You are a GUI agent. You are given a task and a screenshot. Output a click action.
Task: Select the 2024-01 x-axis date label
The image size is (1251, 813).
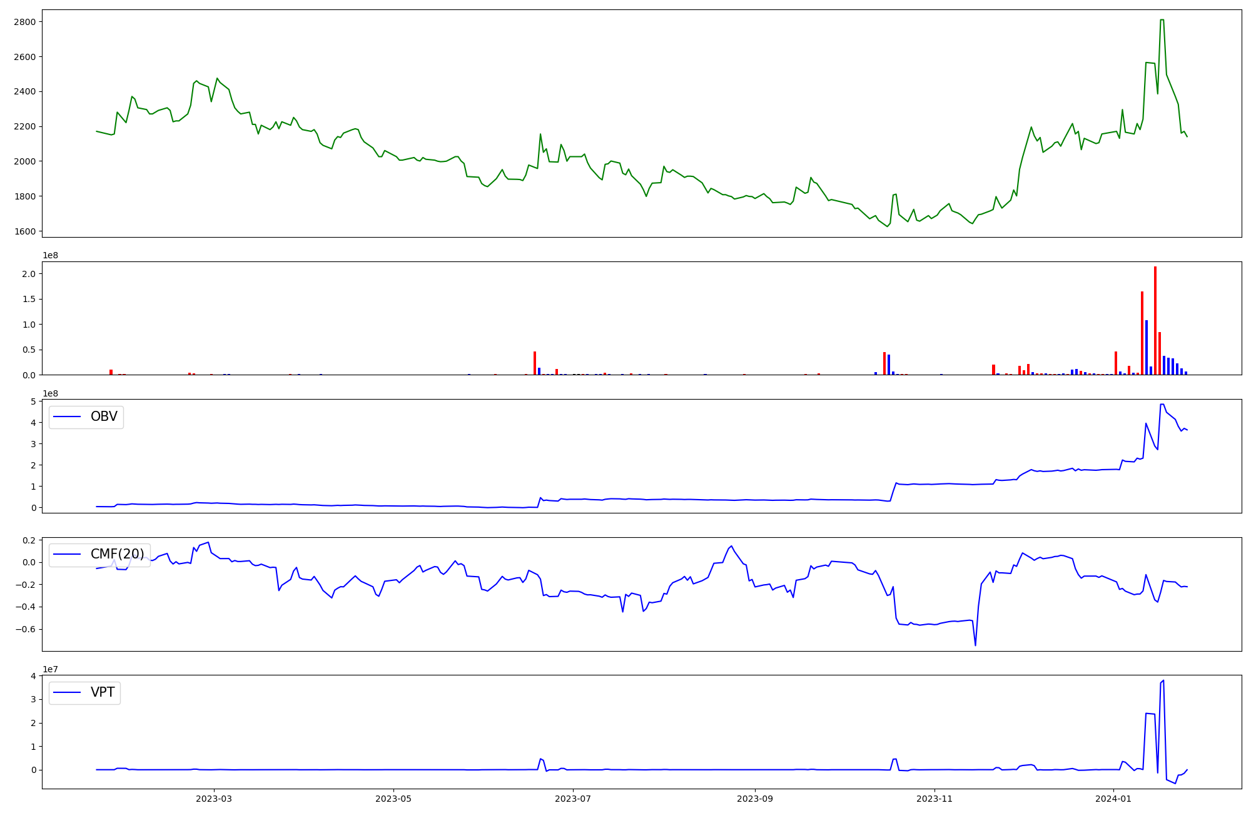pos(1114,799)
